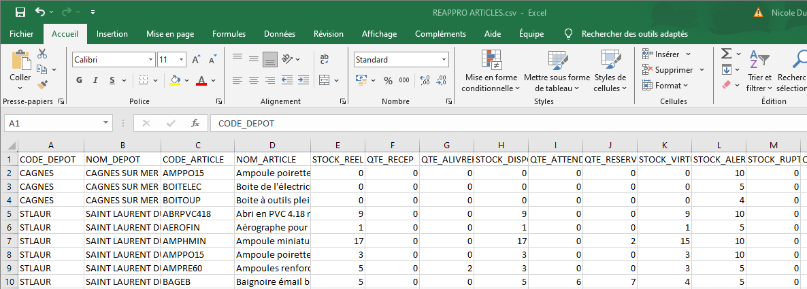Merge and center cells icon
Image resolution: width=807 pixels, height=289 pixels.
pos(325,80)
